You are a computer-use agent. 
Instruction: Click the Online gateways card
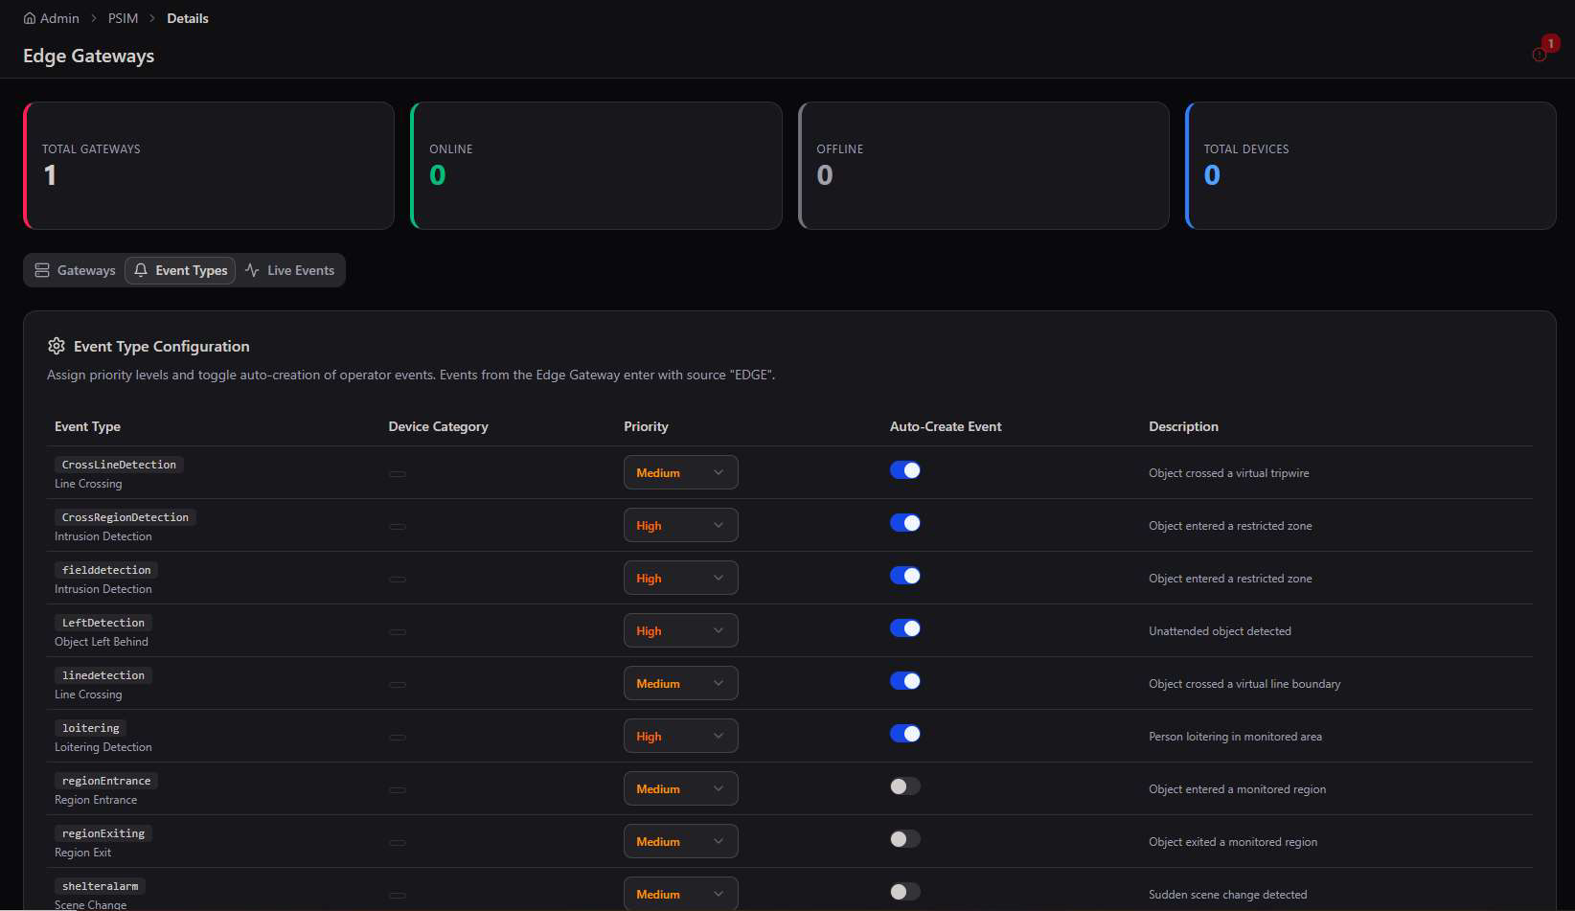point(596,166)
